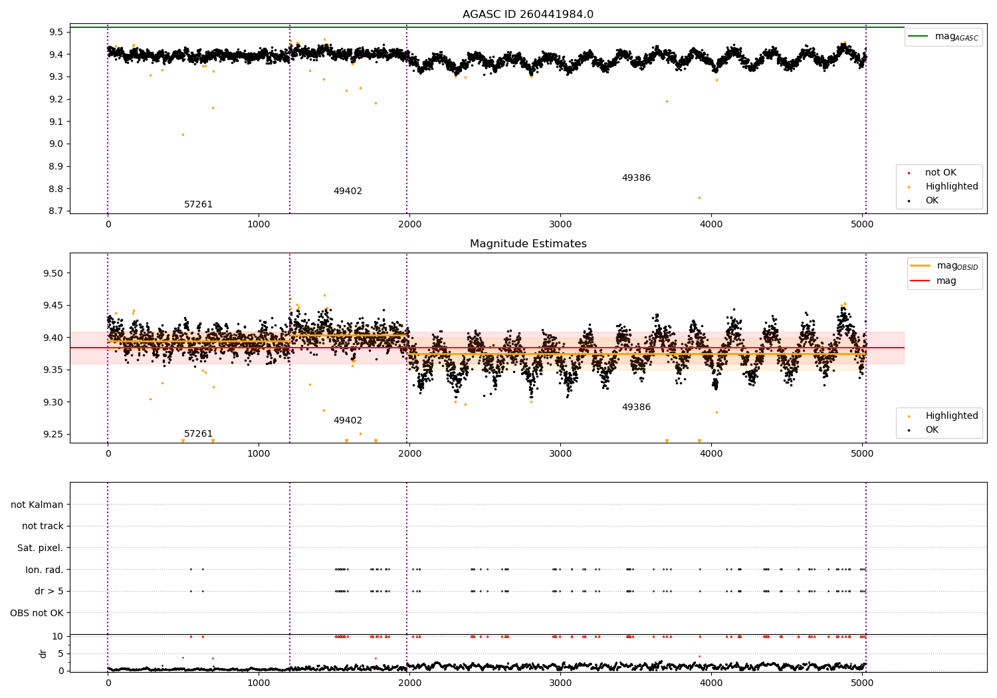997x698 pixels.
Task: Click the 9.25 y-axis tick label
Action: point(53,434)
